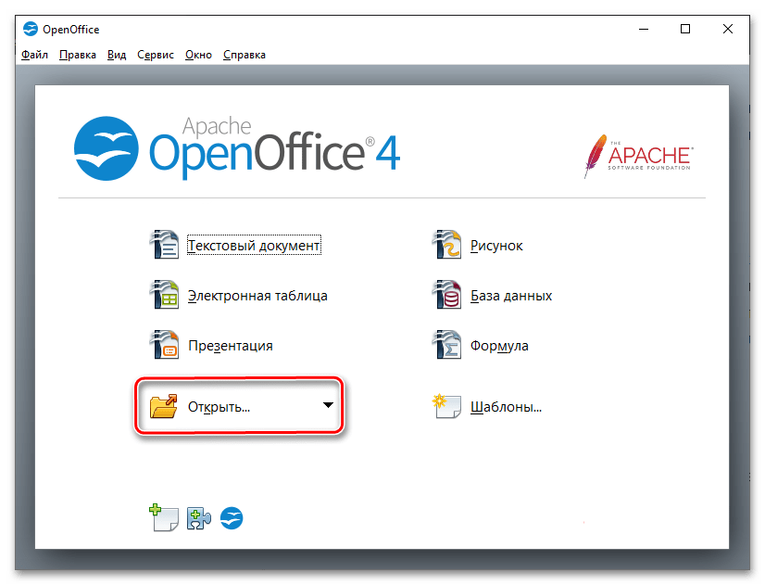Image resolution: width=765 pixels, height=585 pixels.
Task: Click the add extensions puzzle icon
Action: (199, 518)
